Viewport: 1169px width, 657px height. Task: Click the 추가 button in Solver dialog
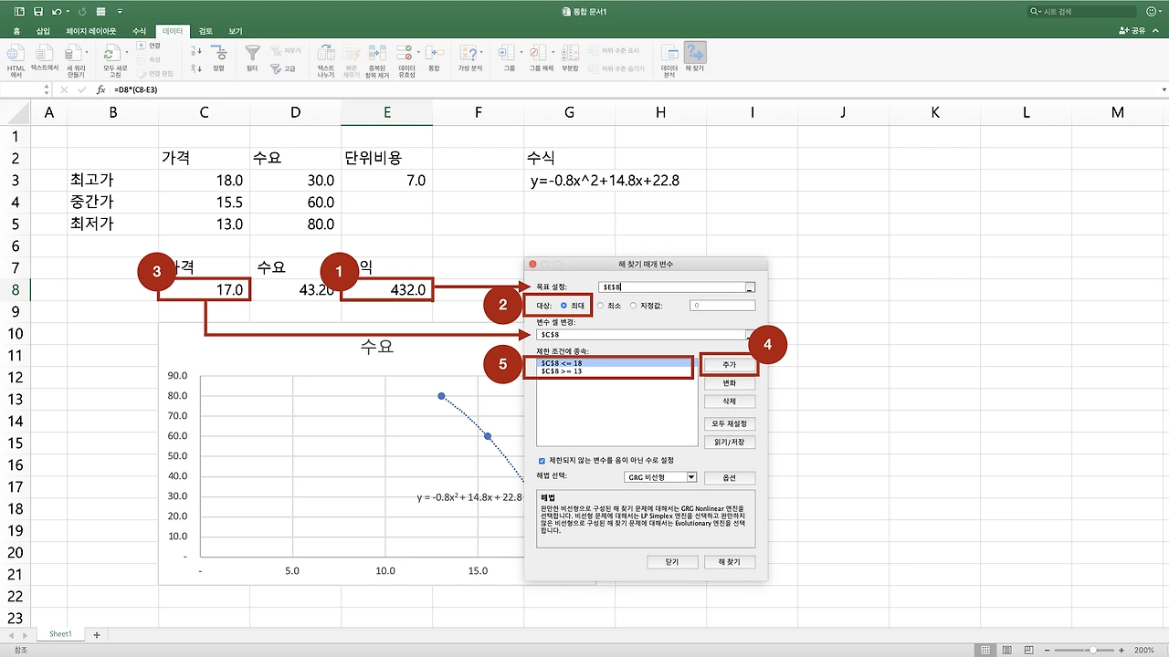(730, 365)
